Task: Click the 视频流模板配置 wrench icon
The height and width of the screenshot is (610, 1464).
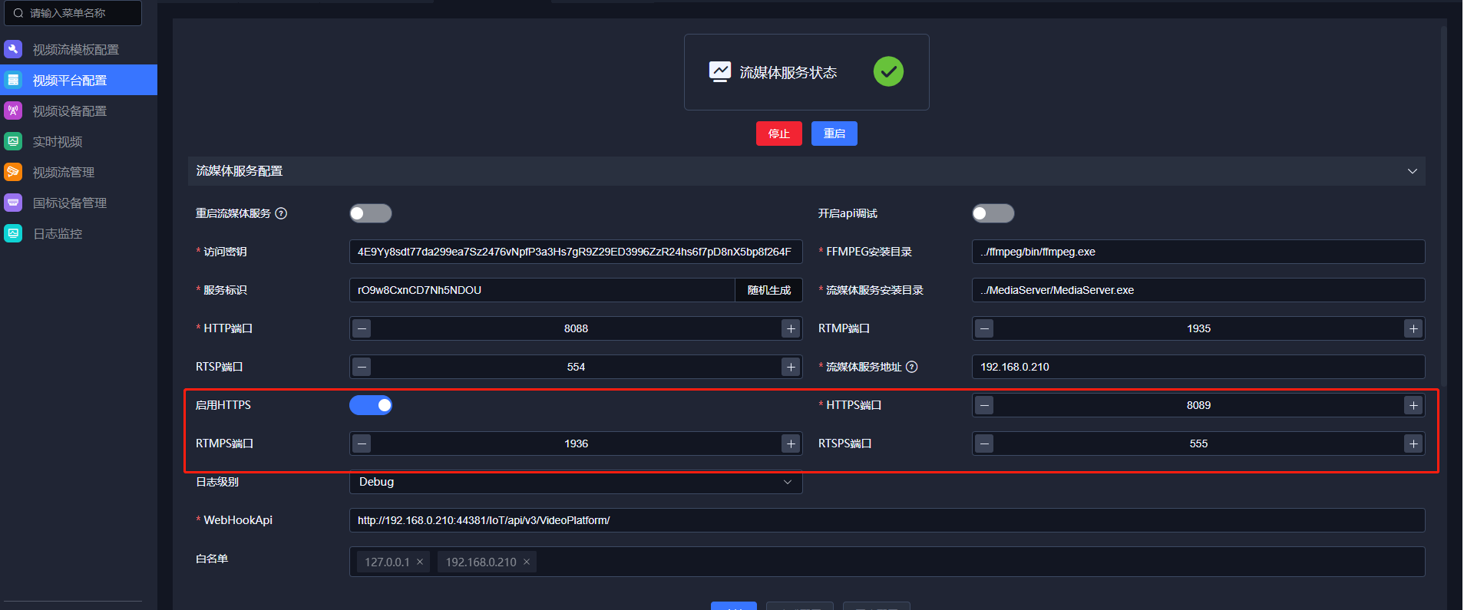Action: coord(13,49)
